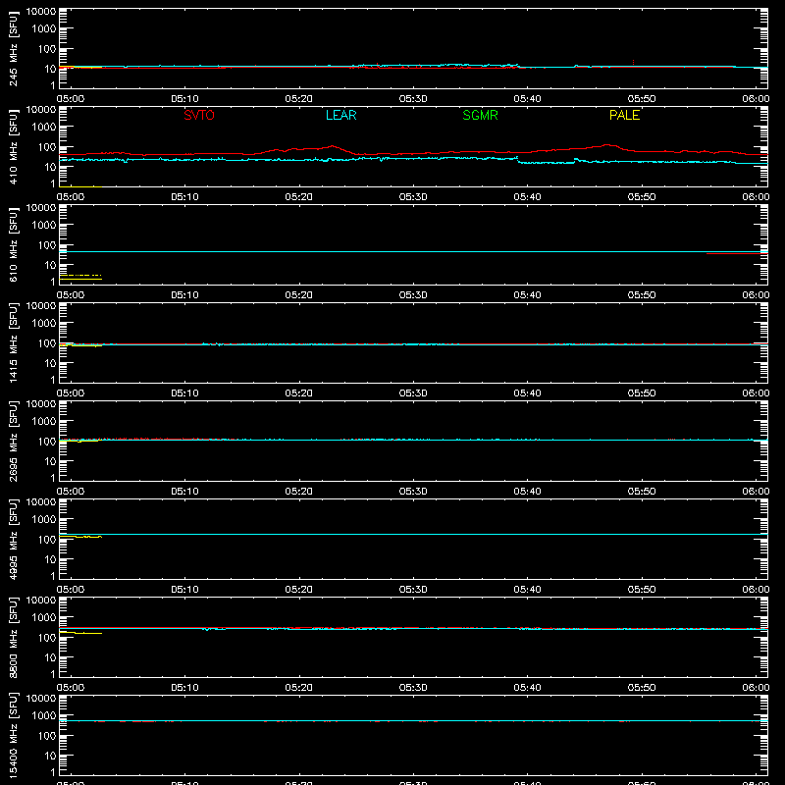Select the "610 MHz [SFU]" axis label
This screenshot has height=785, width=785.
point(13,244)
